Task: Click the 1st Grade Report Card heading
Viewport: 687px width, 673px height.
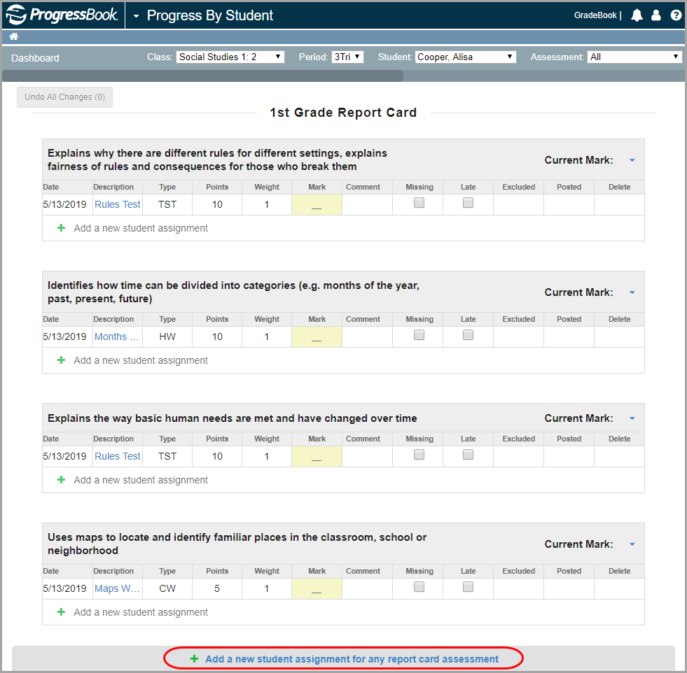Action: point(343,113)
